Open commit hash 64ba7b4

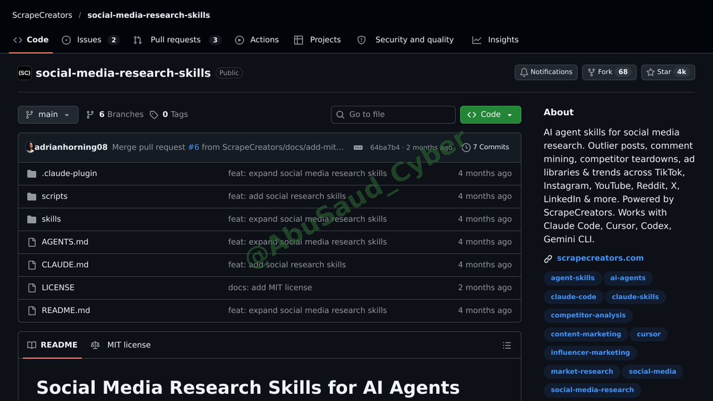pyautogui.click(x=384, y=147)
